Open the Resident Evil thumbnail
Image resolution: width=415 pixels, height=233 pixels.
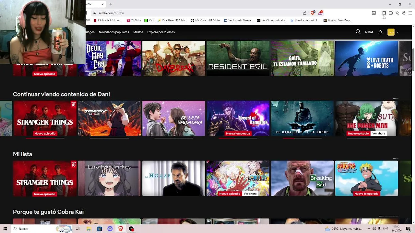[x=238, y=58]
